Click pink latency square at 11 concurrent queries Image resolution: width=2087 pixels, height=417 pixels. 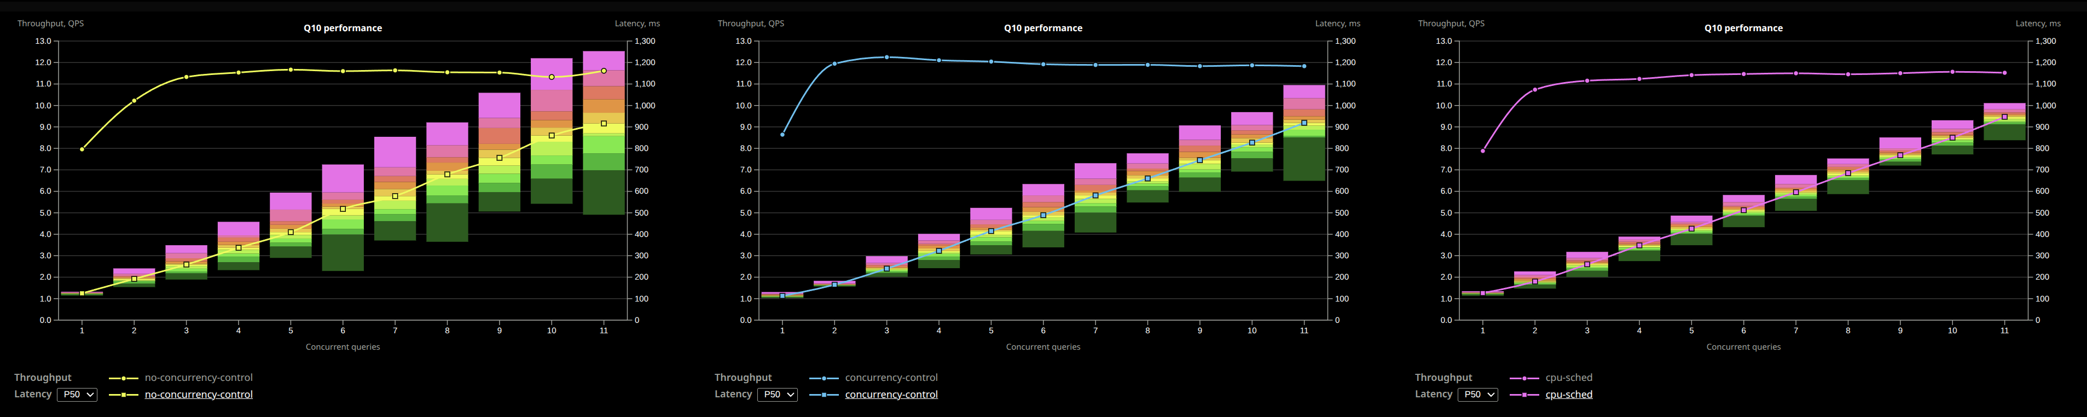(x=2004, y=117)
